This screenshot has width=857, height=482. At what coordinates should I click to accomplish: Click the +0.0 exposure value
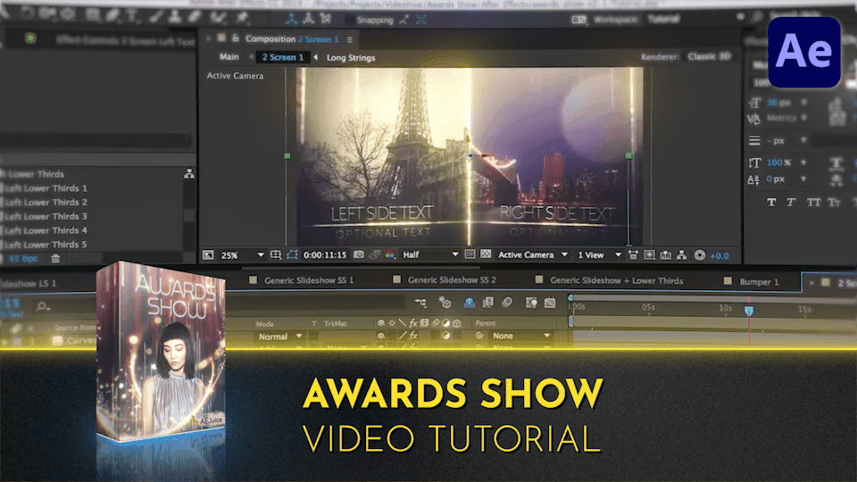(x=720, y=255)
